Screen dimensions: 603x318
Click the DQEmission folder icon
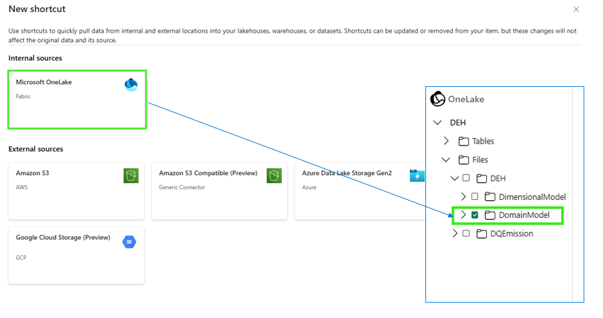(x=481, y=233)
